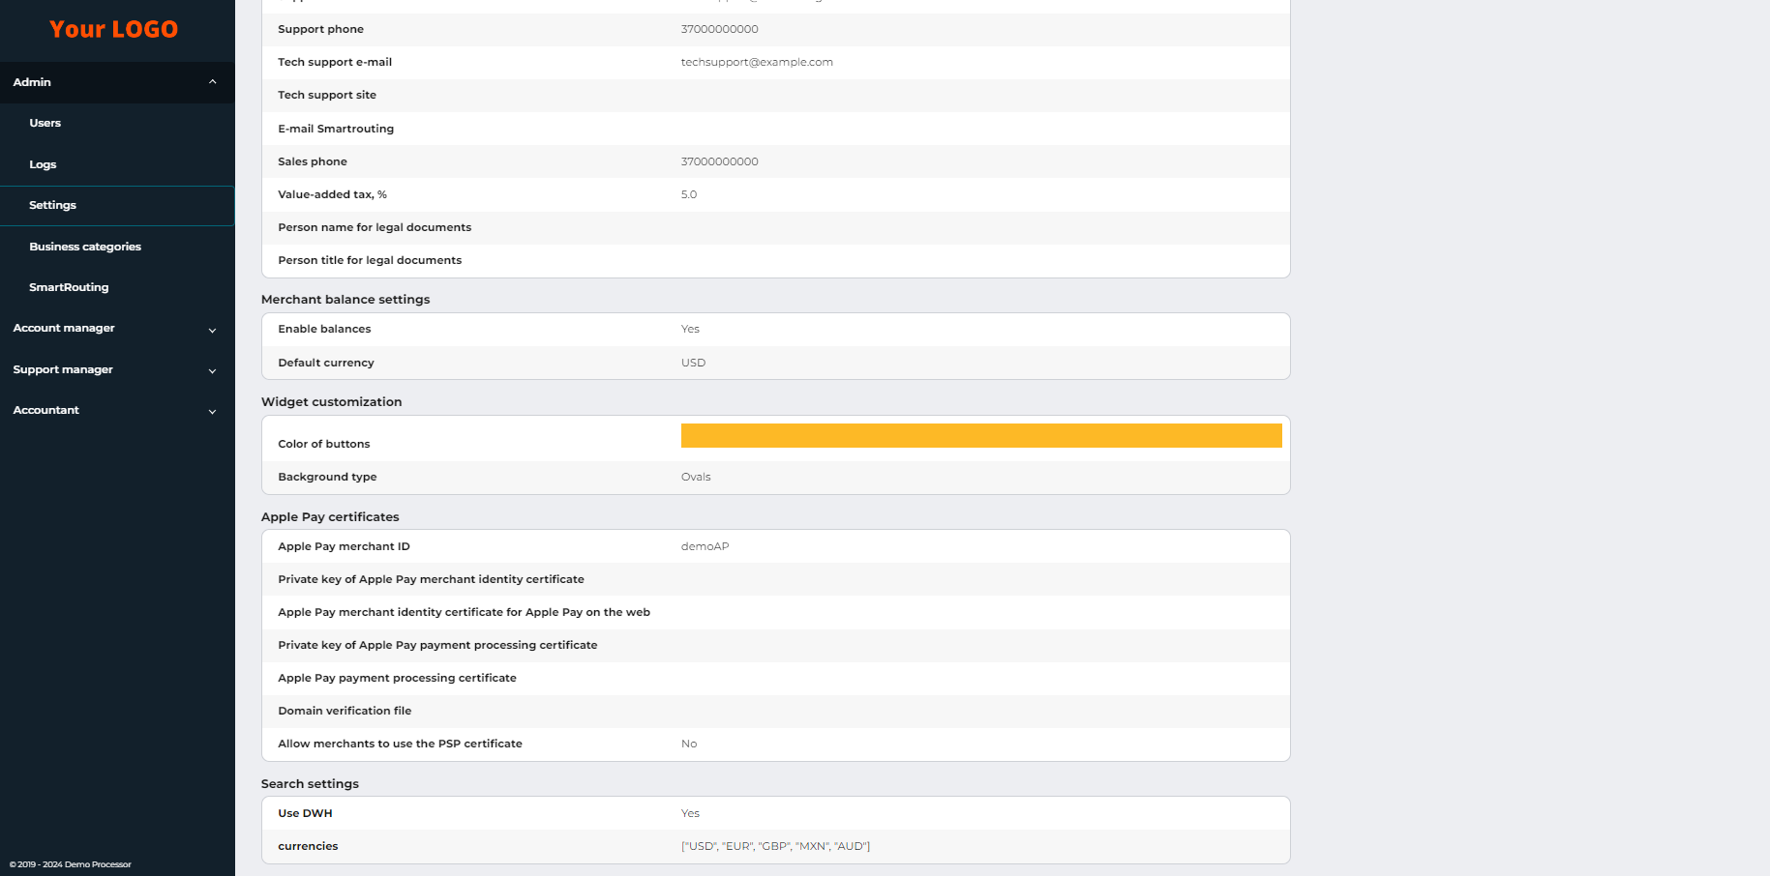
Task: Click the Value-added tax 5.0 value
Action: [688, 194]
